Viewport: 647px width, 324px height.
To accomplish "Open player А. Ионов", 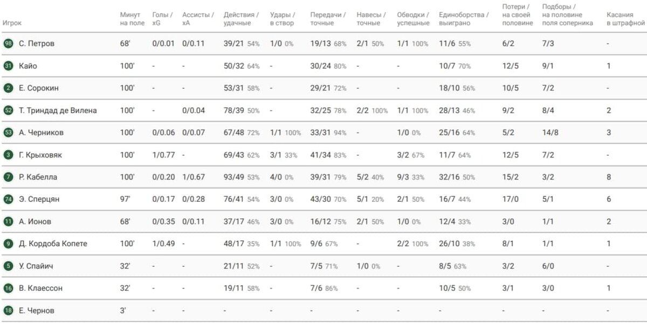I will tap(35, 222).
